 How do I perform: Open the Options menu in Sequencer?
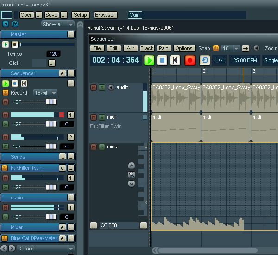(x=184, y=48)
